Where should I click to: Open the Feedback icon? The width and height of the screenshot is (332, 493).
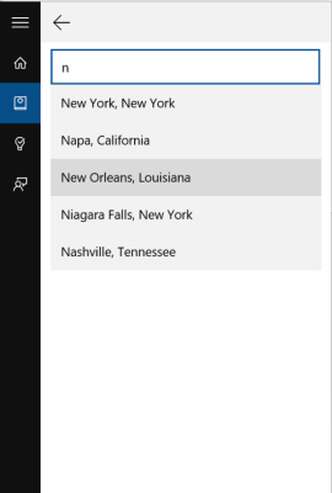tap(20, 184)
